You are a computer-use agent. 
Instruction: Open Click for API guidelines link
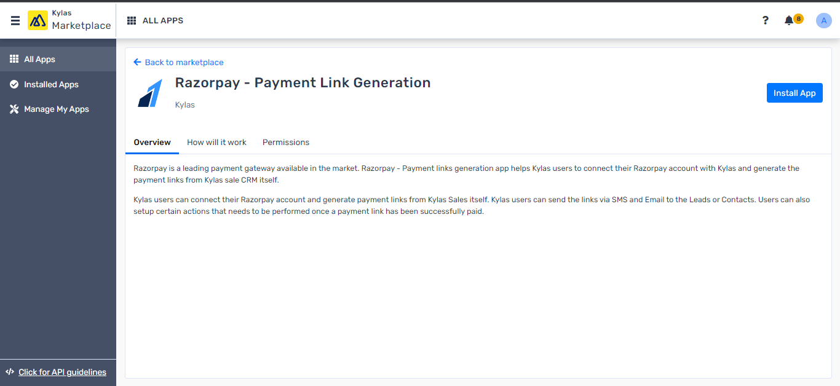(x=62, y=372)
